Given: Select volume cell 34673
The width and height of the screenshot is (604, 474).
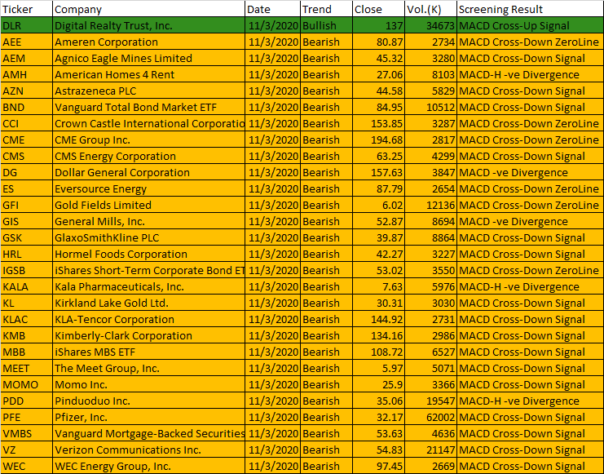Looking at the screenshot, I should pyautogui.click(x=430, y=25).
